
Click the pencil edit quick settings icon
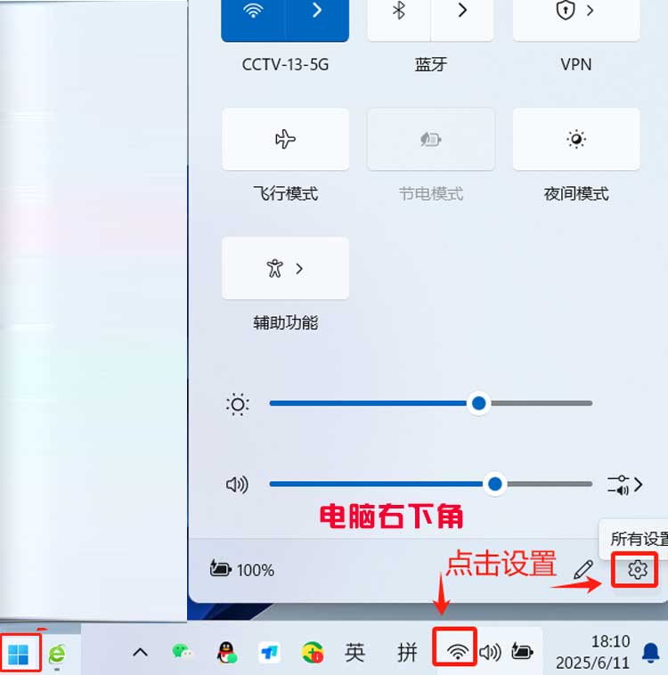pyautogui.click(x=583, y=570)
